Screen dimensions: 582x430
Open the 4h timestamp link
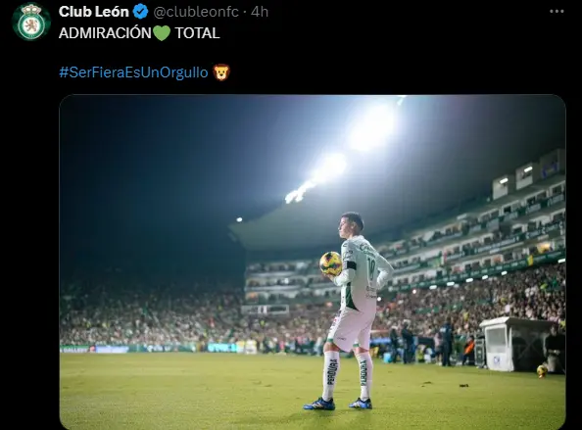[x=260, y=12]
